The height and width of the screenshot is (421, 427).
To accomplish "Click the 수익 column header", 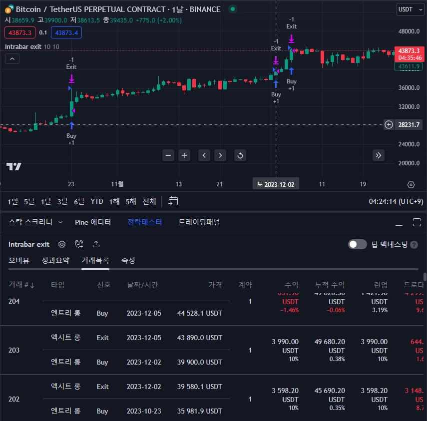I will click(291, 285).
